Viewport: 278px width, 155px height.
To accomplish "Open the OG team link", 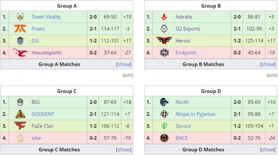I will (35, 41).
